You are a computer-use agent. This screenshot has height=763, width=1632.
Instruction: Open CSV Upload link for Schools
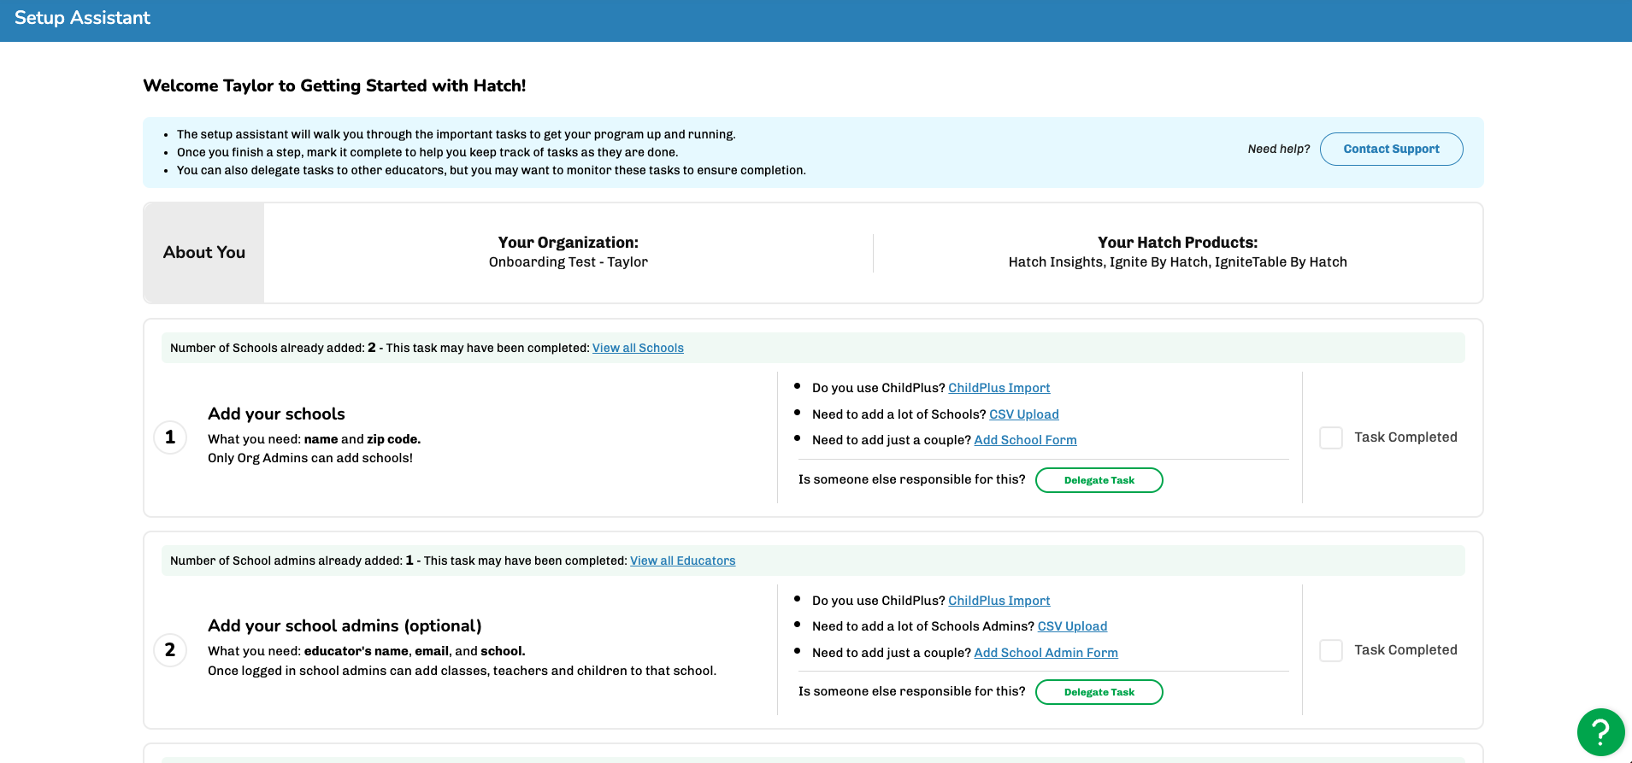pos(1023,414)
